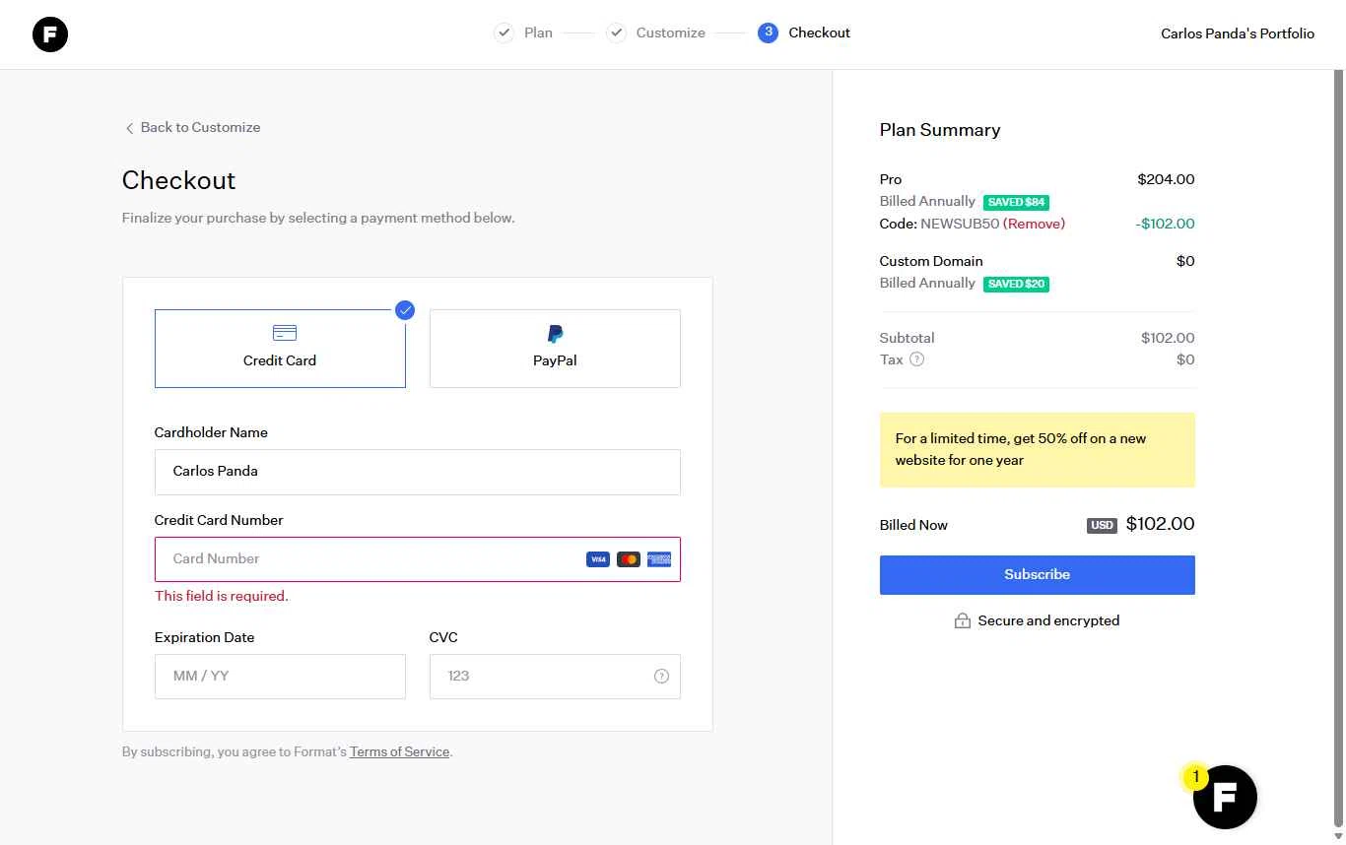1346x845 pixels.
Task: Click the Customize step checkmark circle
Action: pyautogui.click(x=616, y=32)
